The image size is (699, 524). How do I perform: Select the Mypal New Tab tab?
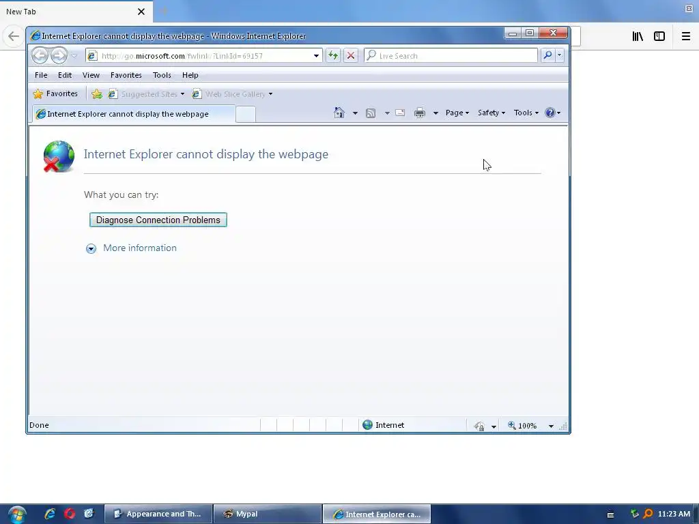coord(76,12)
